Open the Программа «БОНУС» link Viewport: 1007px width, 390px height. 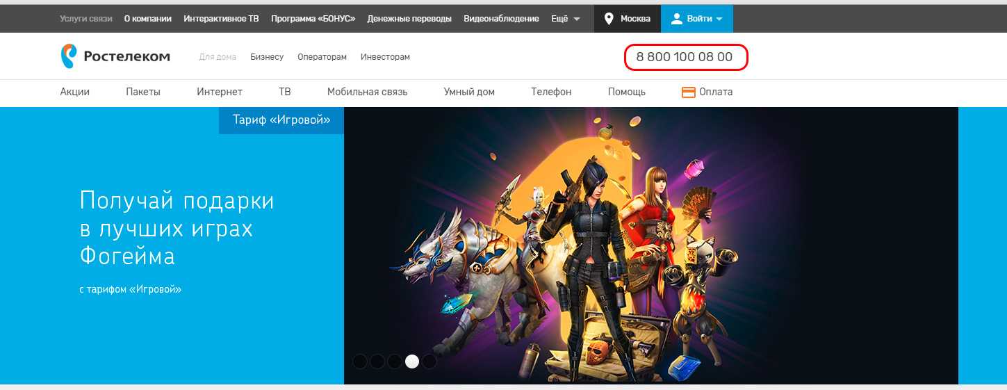313,19
